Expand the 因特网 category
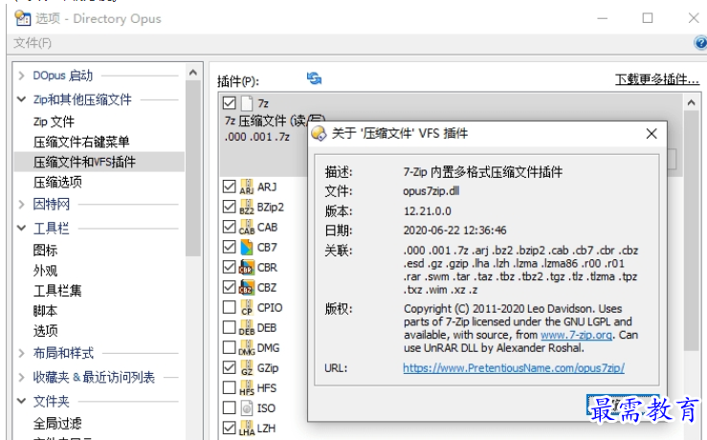Screen dimensions: 707x440 click(x=21, y=205)
